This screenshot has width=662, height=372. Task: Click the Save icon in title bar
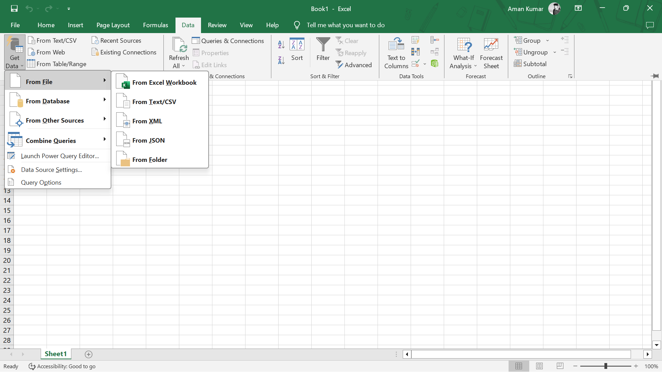14,9
